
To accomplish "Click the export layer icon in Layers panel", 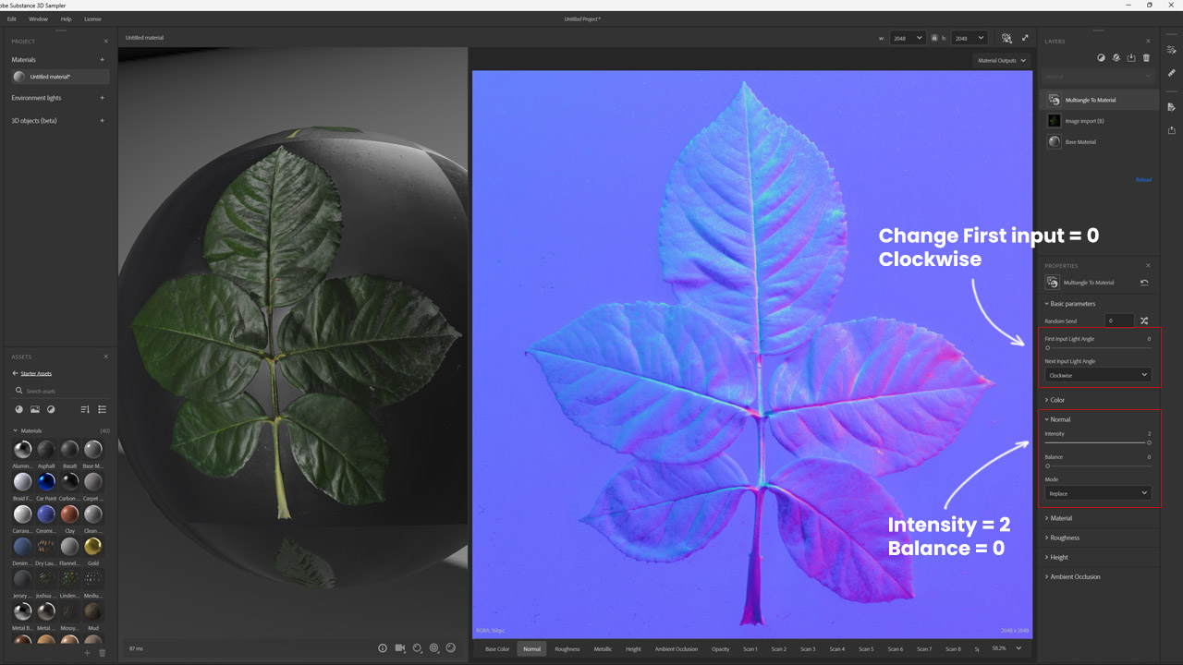I will tap(1131, 57).
